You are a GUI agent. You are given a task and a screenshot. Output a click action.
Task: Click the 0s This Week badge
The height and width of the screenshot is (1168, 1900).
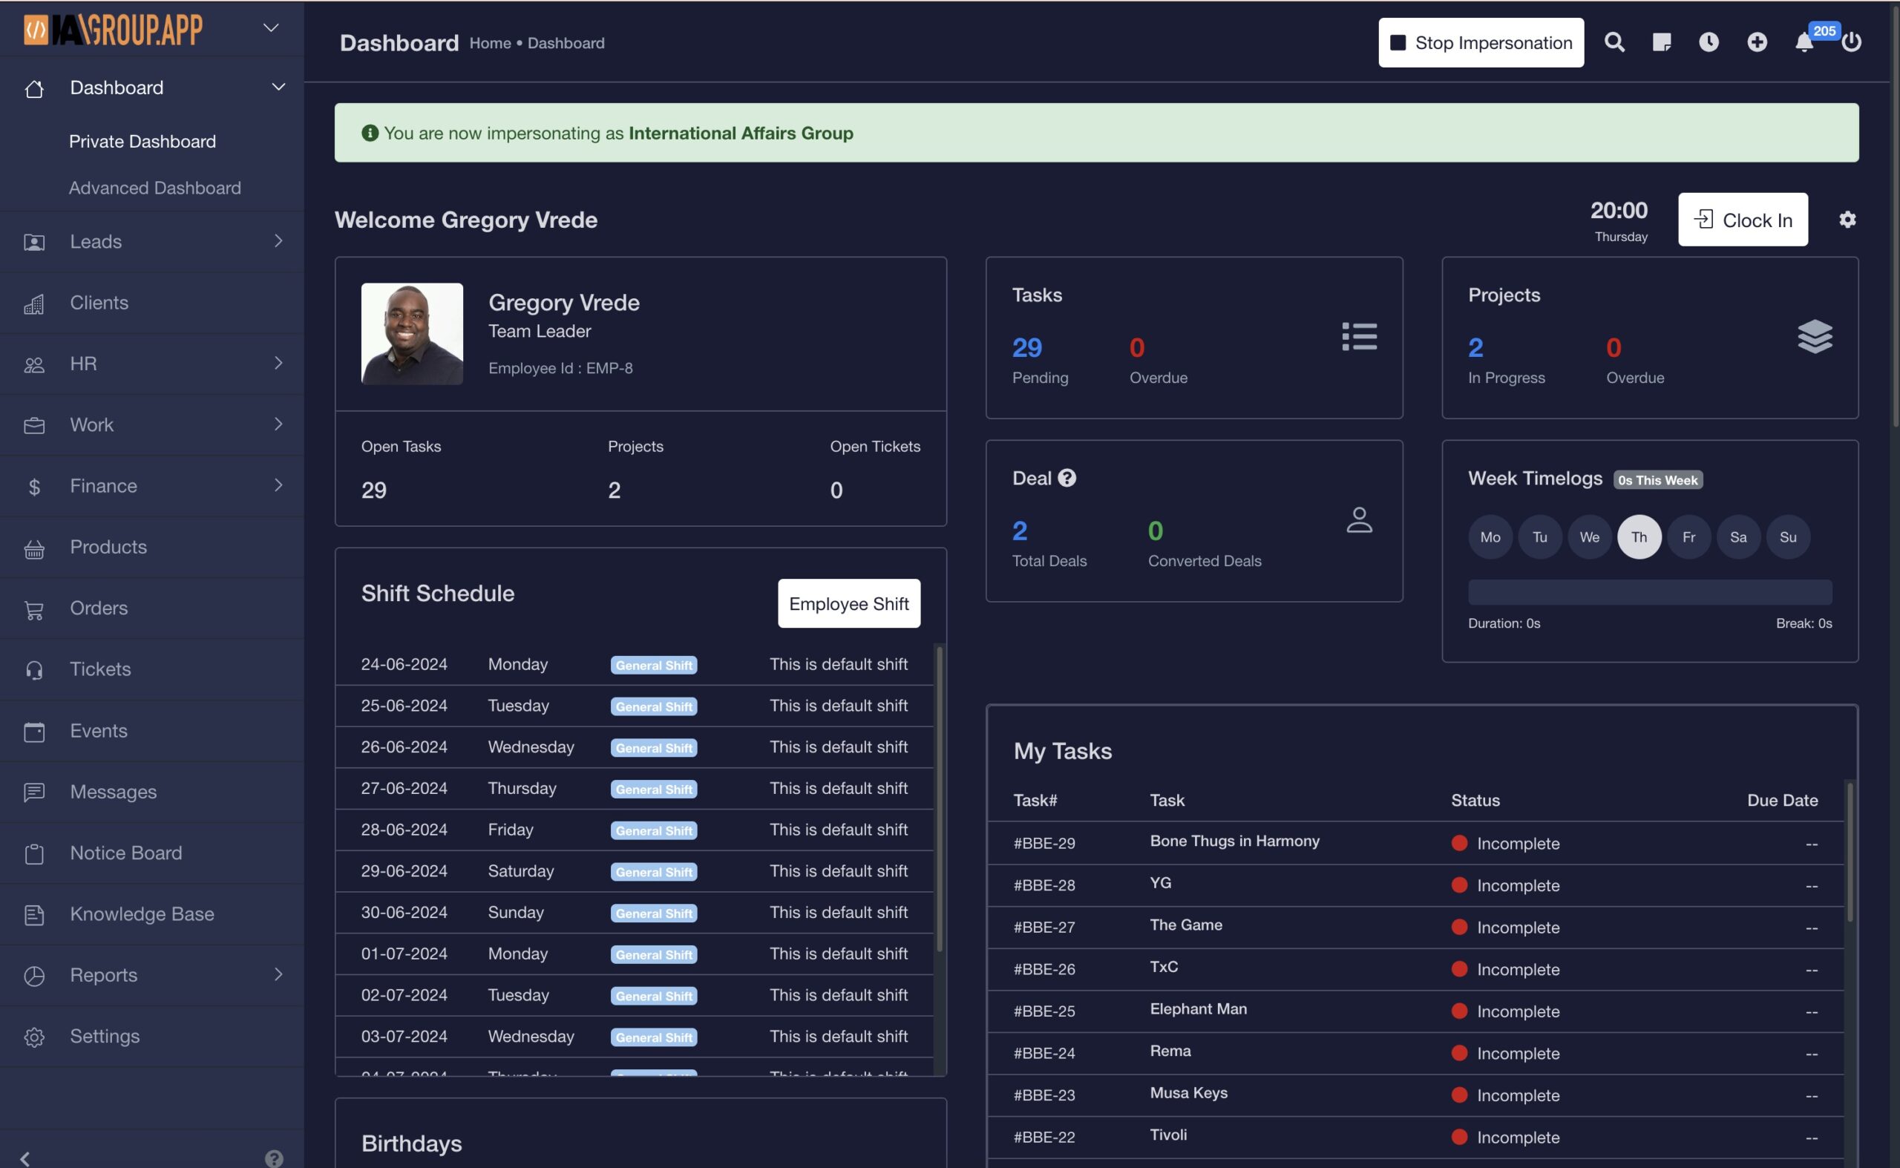point(1657,481)
